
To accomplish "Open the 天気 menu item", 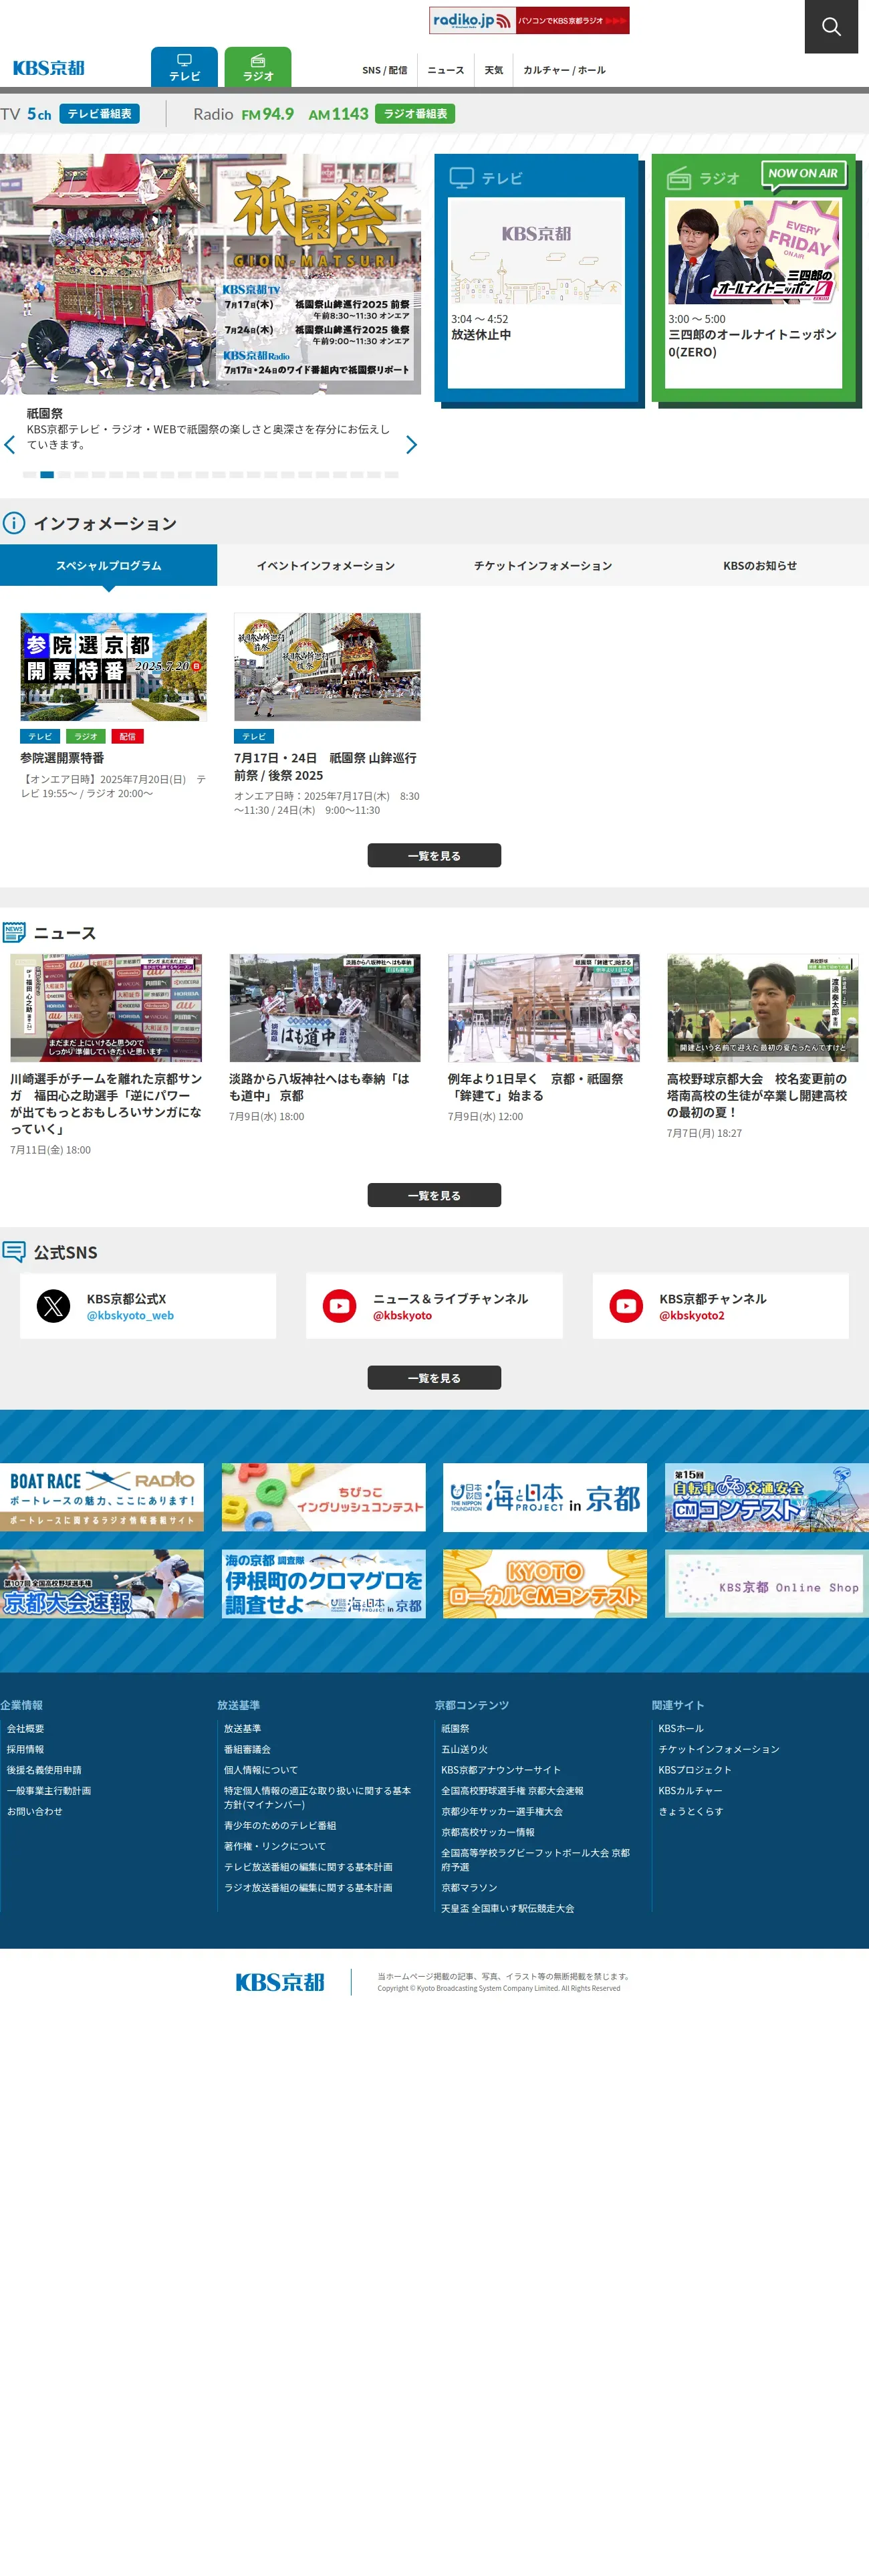I will tap(494, 70).
